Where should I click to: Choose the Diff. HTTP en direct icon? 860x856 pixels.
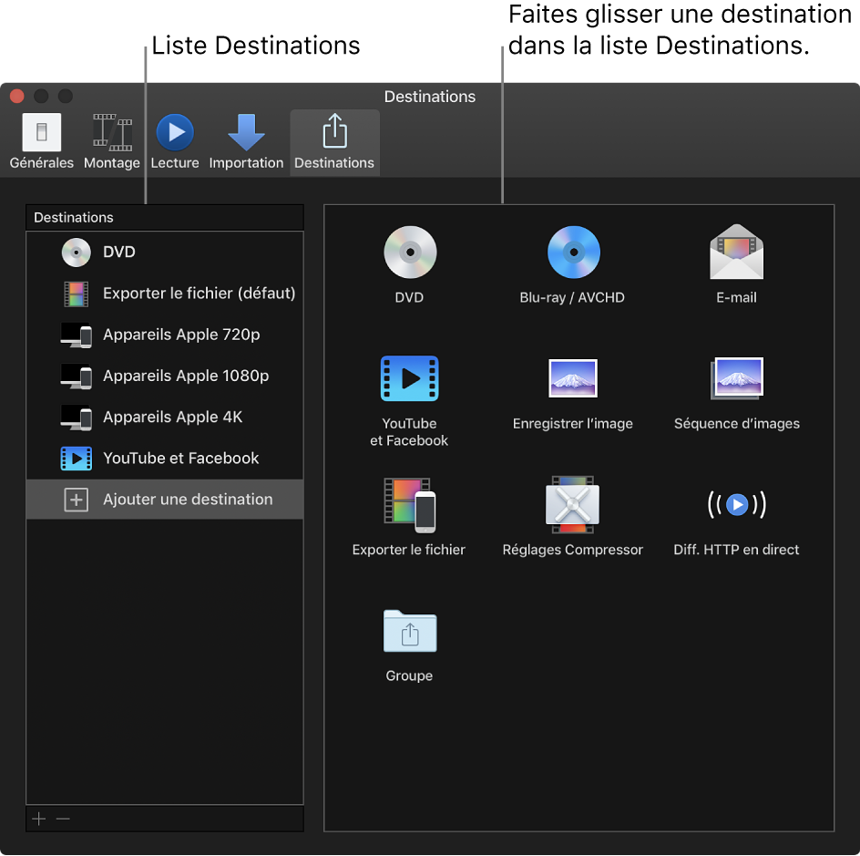(736, 503)
